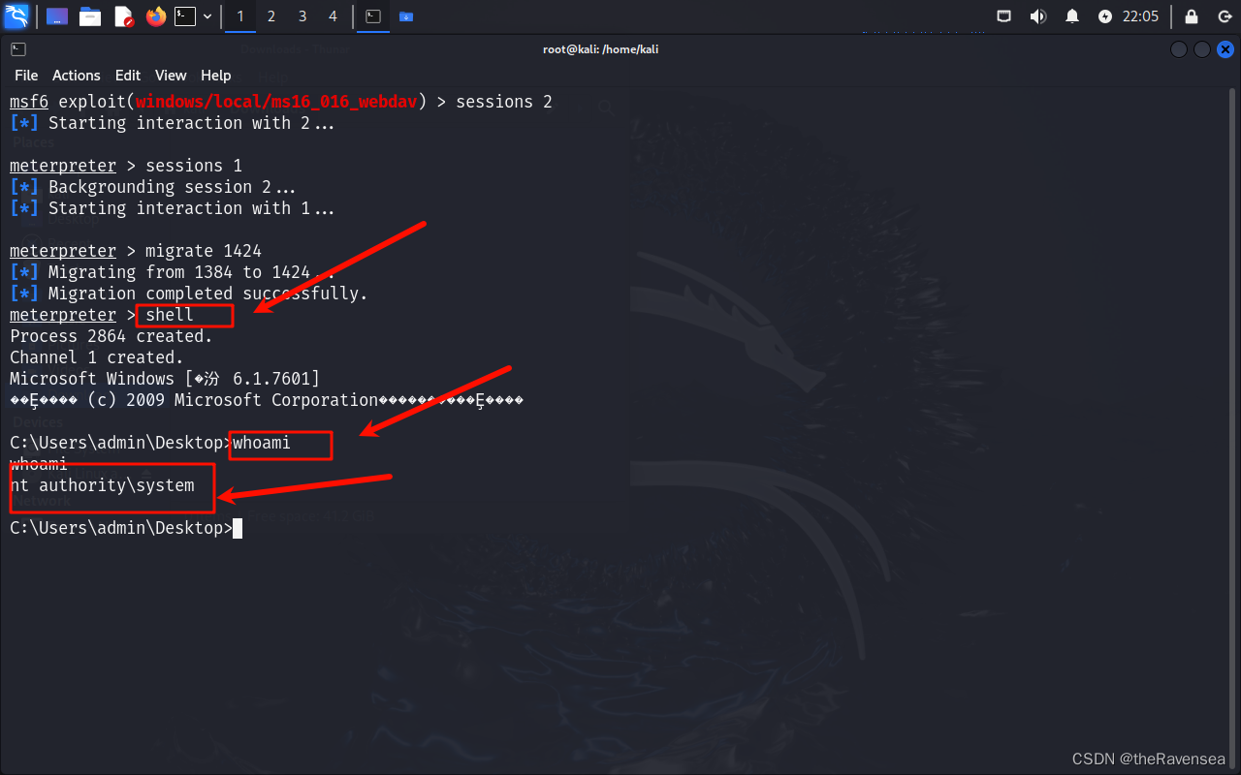This screenshot has height=775, width=1241.
Task: Click the terminal window menu icon in title bar
Action: click(18, 49)
